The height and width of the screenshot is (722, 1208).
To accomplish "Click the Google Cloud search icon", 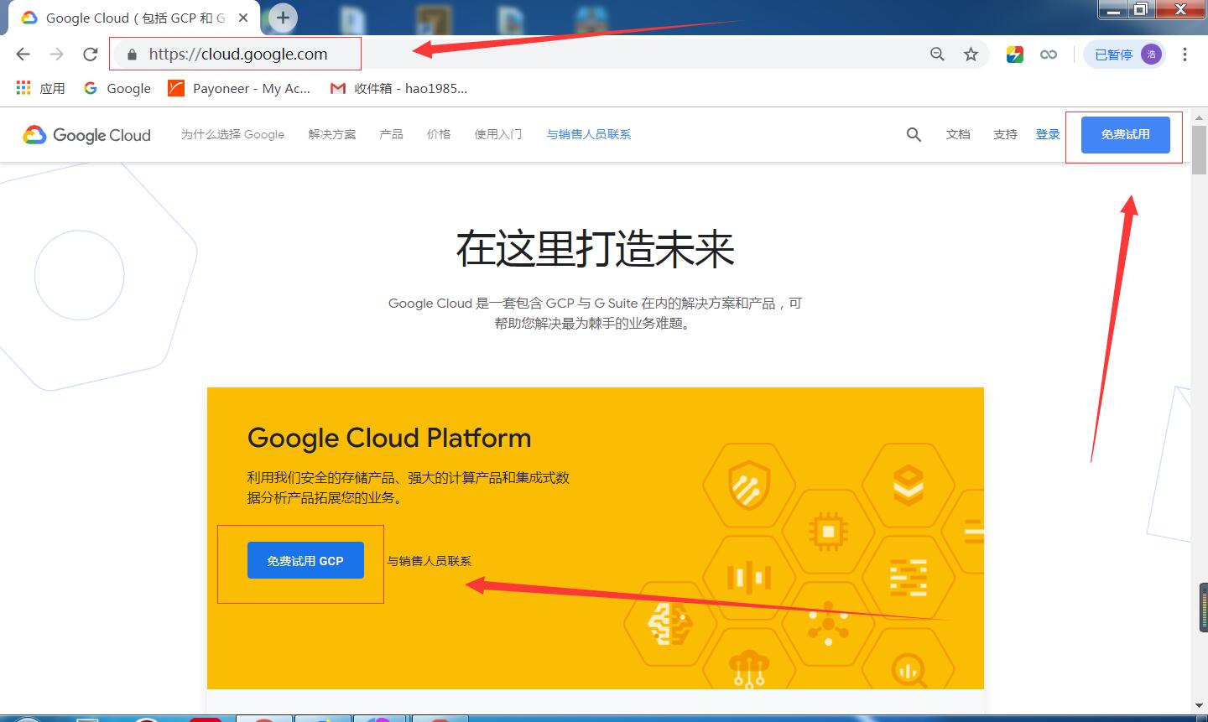I will [x=914, y=134].
